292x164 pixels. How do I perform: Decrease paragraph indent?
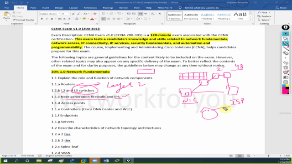coord(129,14)
